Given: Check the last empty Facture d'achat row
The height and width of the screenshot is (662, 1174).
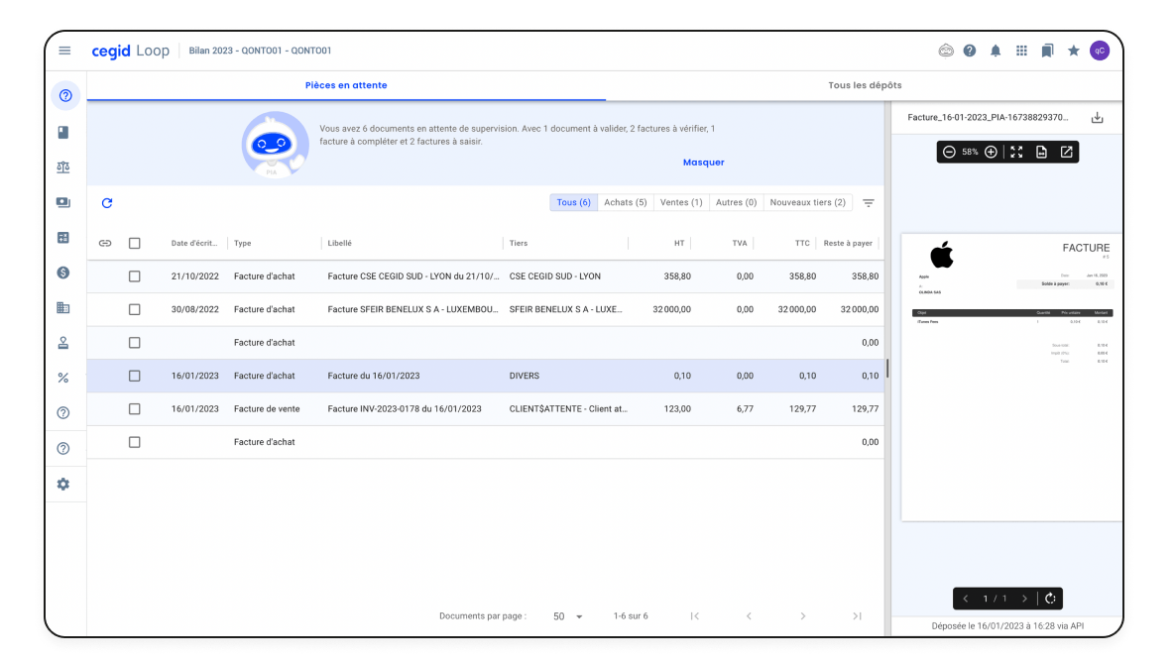Looking at the screenshot, I should point(135,442).
